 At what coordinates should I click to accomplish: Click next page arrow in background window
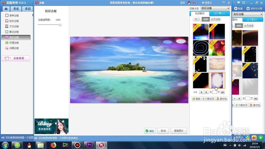coord(239,99)
